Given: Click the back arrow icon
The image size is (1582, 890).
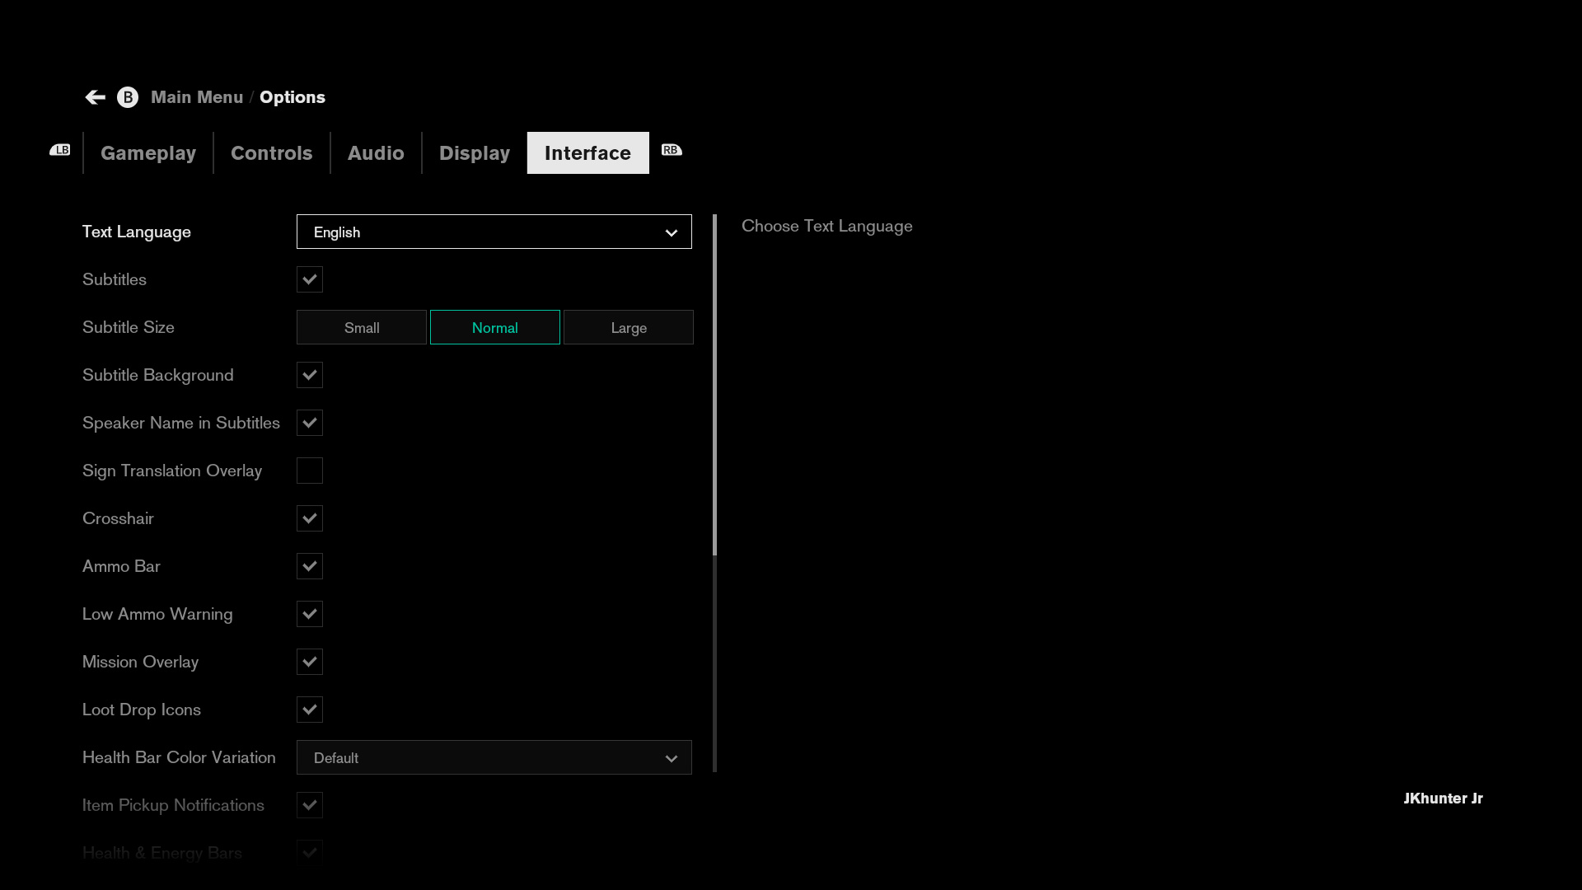Looking at the screenshot, I should click(95, 97).
